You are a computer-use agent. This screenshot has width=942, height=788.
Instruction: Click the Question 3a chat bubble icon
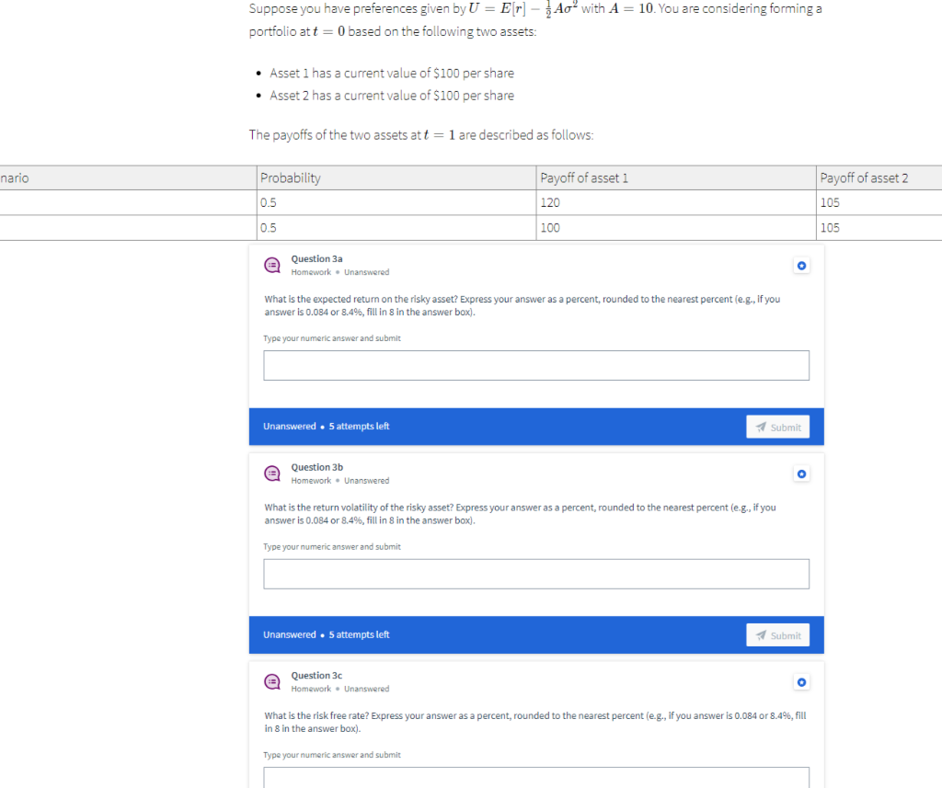point(271,264)
